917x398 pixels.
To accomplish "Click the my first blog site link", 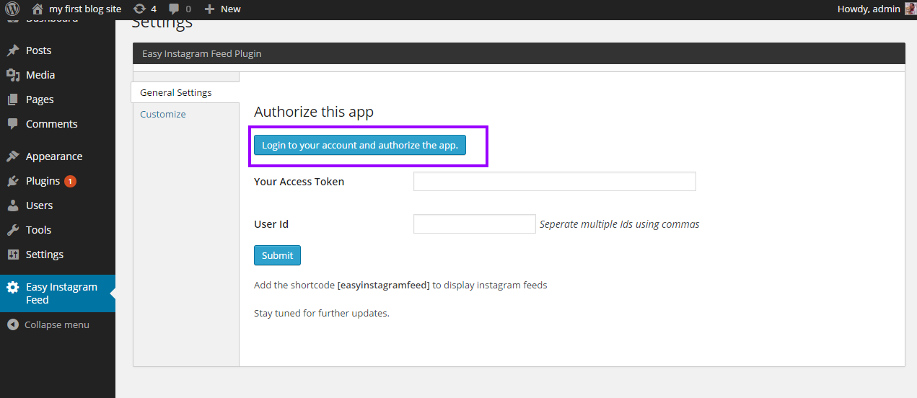I will click(x=85, y=9).
